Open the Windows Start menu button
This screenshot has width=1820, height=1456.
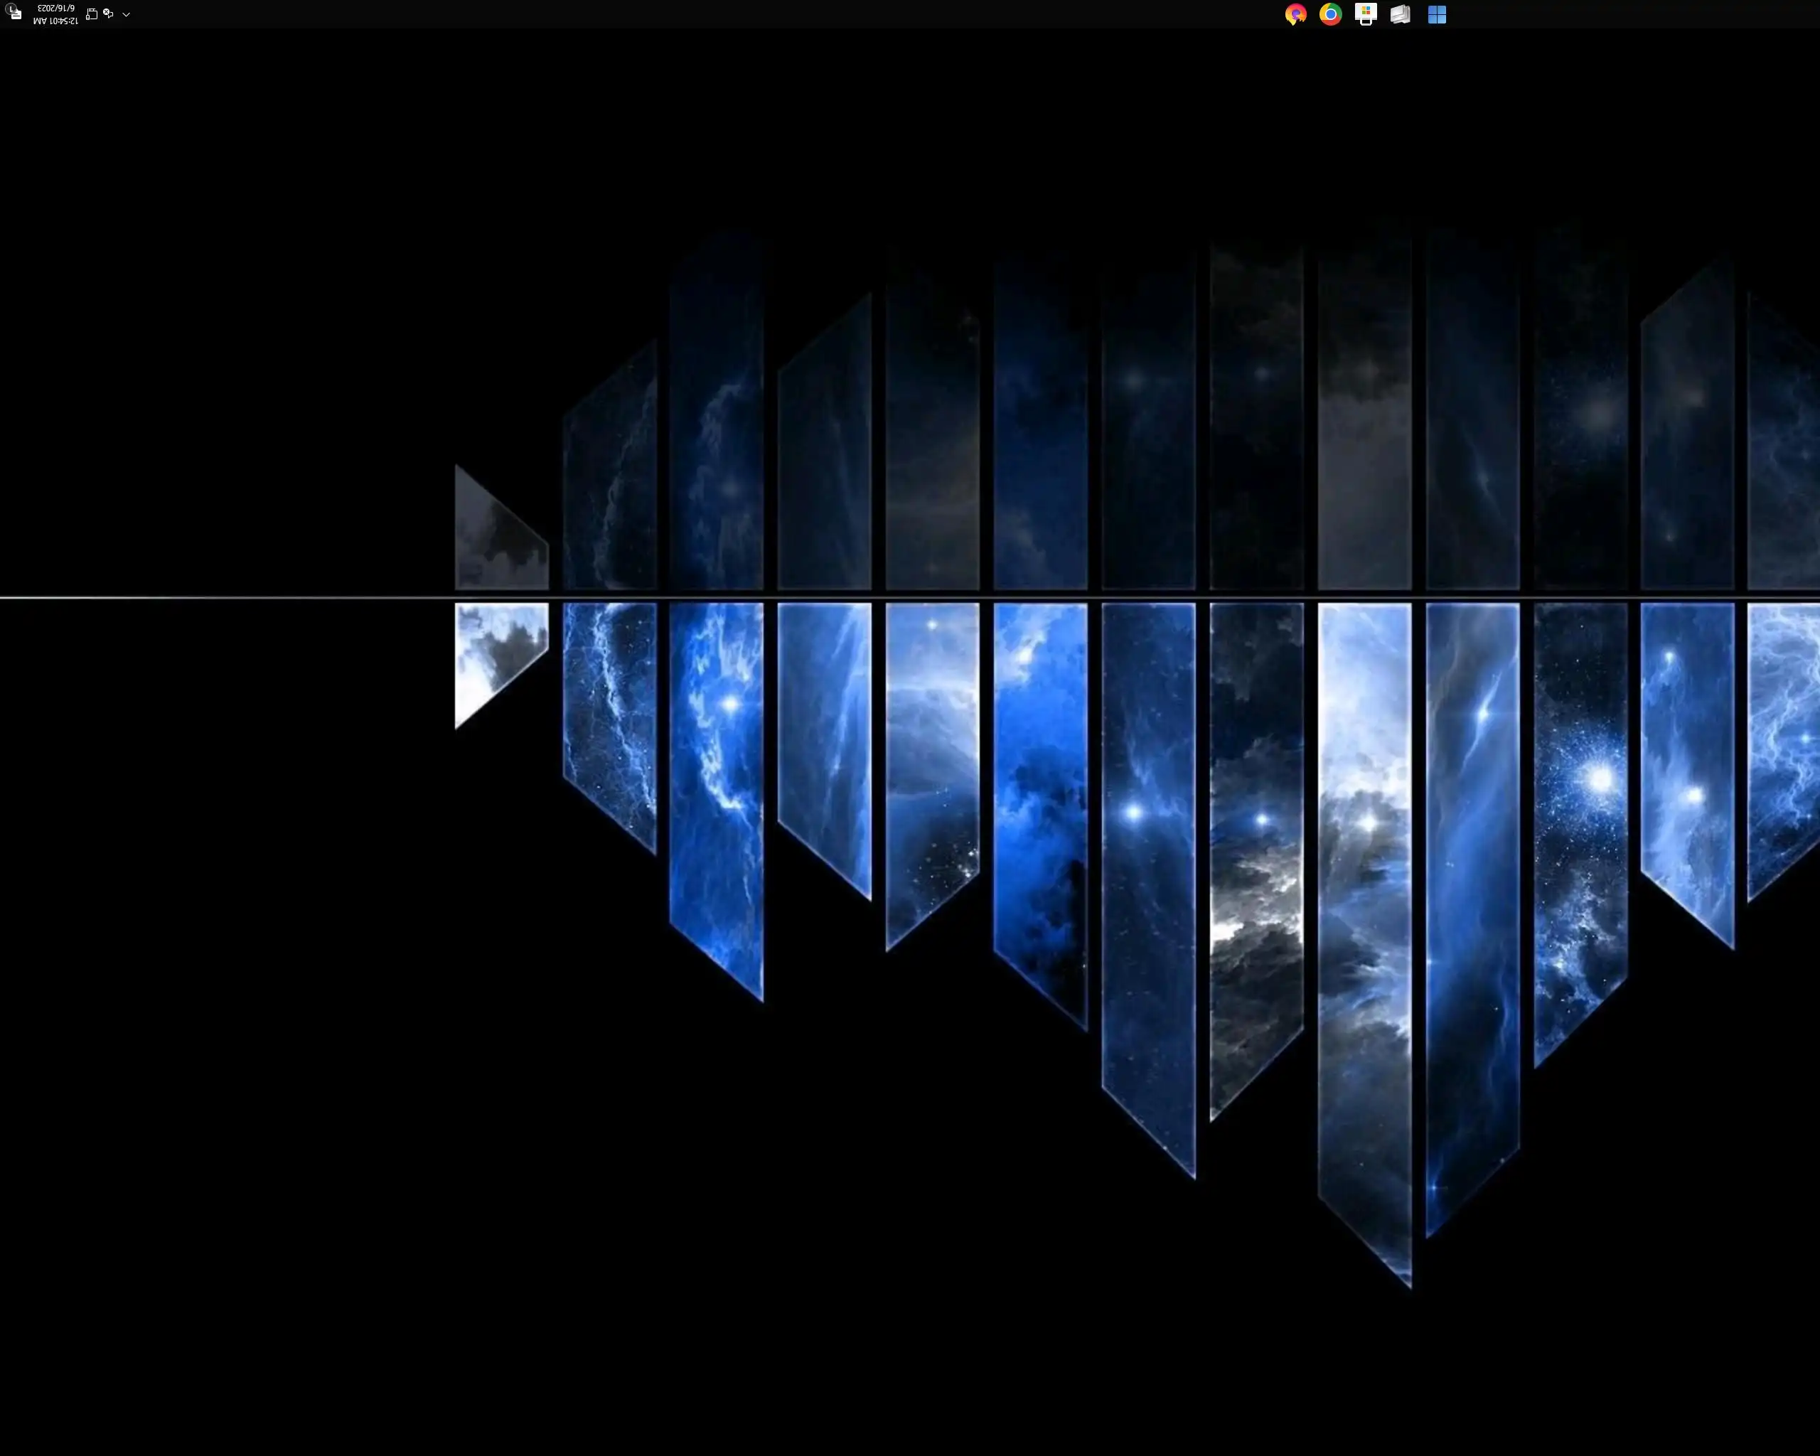pos(1437,14)
